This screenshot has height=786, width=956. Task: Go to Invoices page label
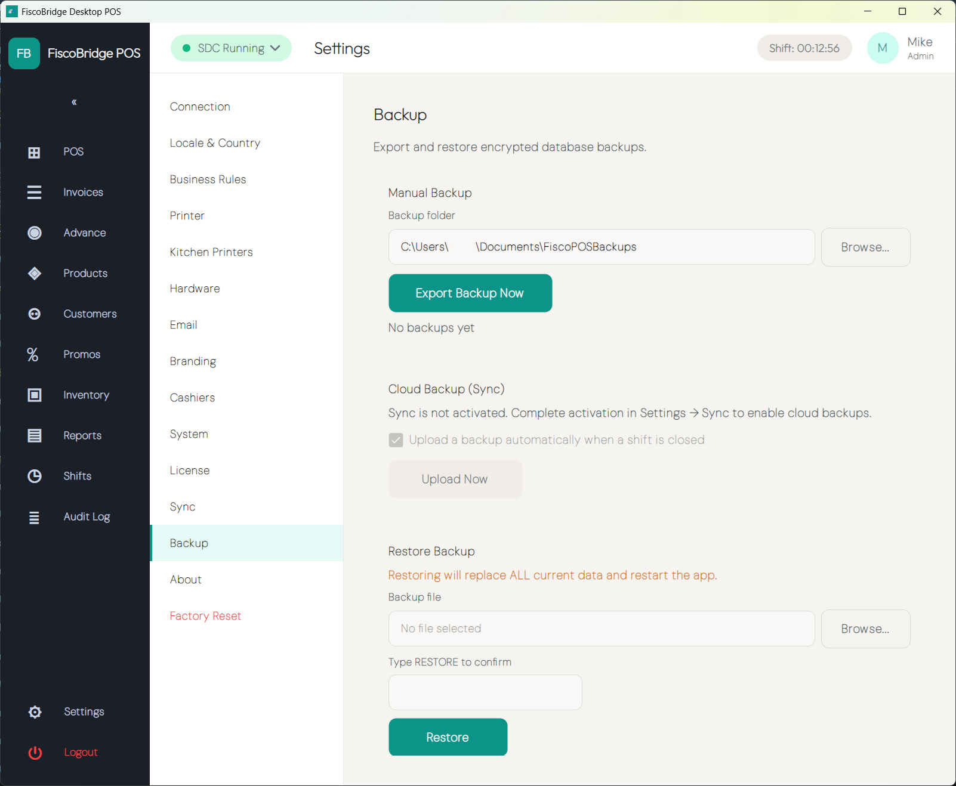84,192
